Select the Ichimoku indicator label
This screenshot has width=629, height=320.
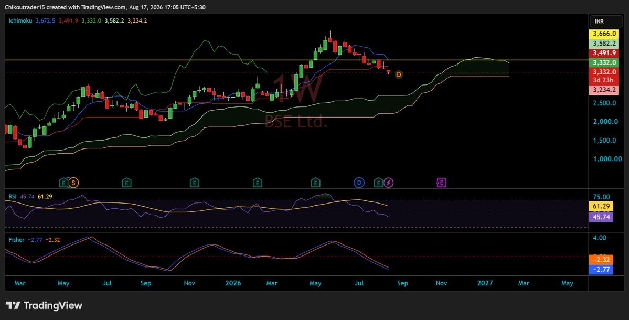pos(20,20)
